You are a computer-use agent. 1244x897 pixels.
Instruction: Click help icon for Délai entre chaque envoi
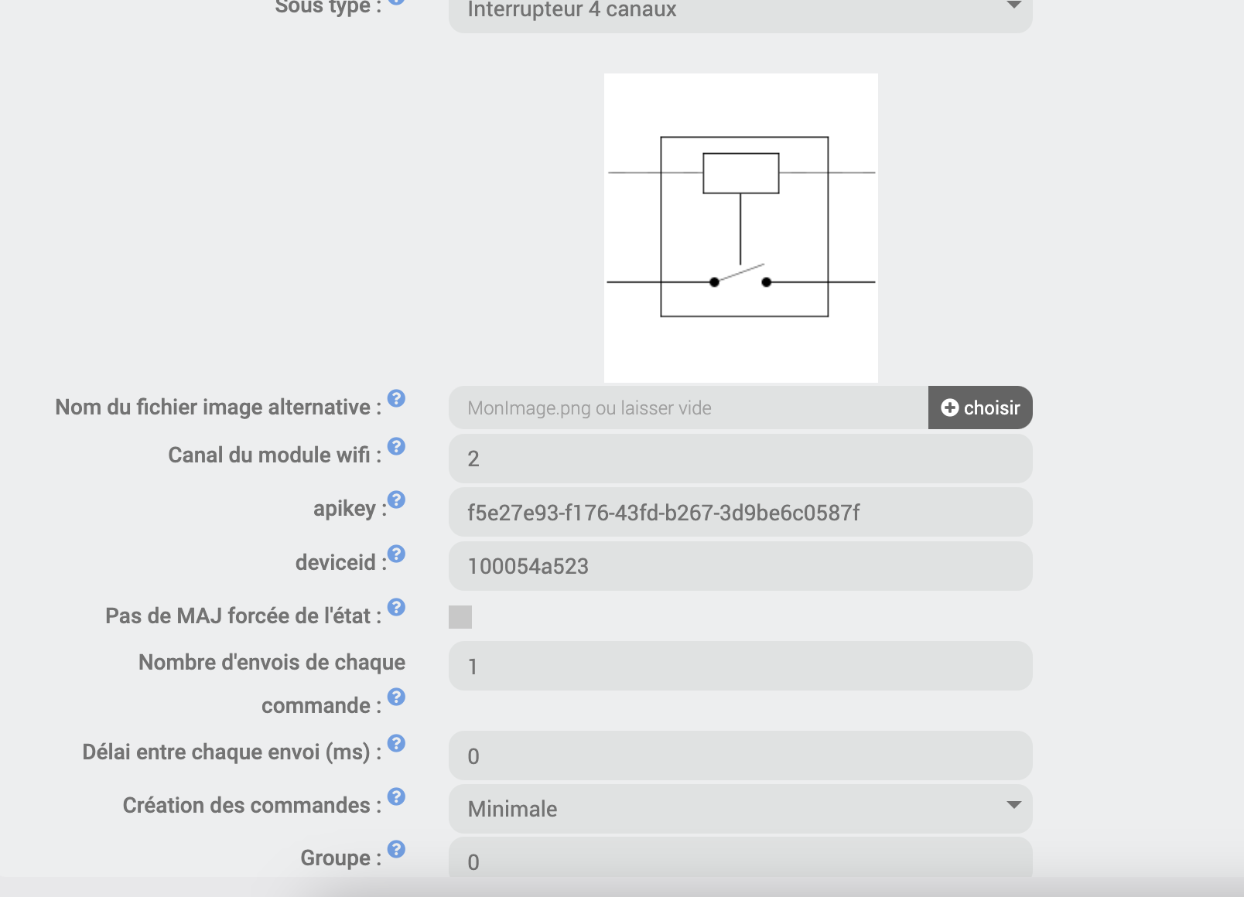pyautogui.click(x=396, y=743)
